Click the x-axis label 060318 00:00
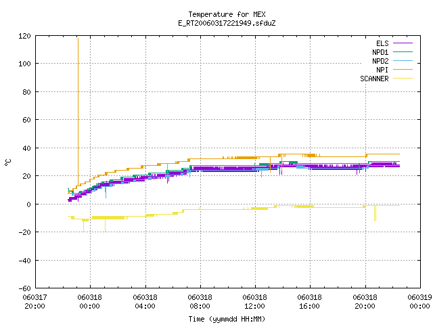Viewport: 433px width, 325px height. pos(90,302)
